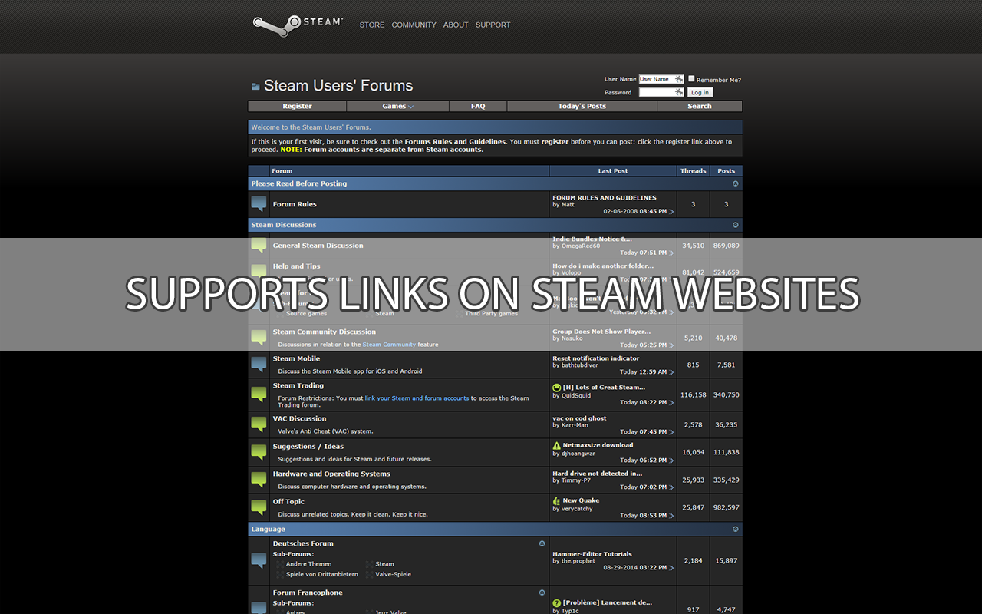Click the Password input field

(661, 92)
